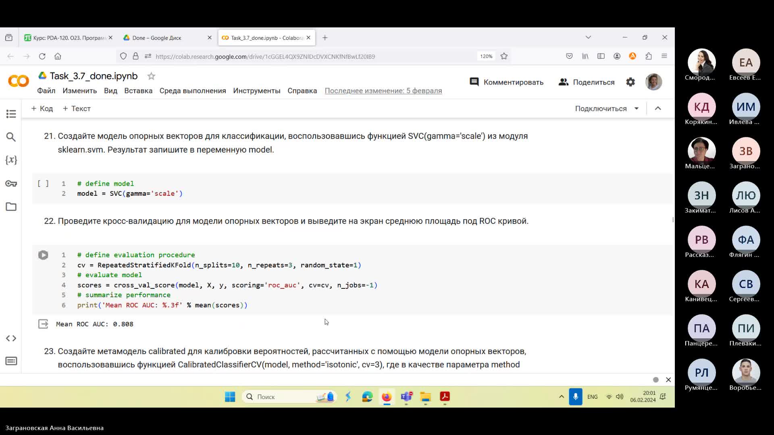This screenshot has height=435, width=774.
Task: Open the browser library icon
Action: tap(585, 56)
